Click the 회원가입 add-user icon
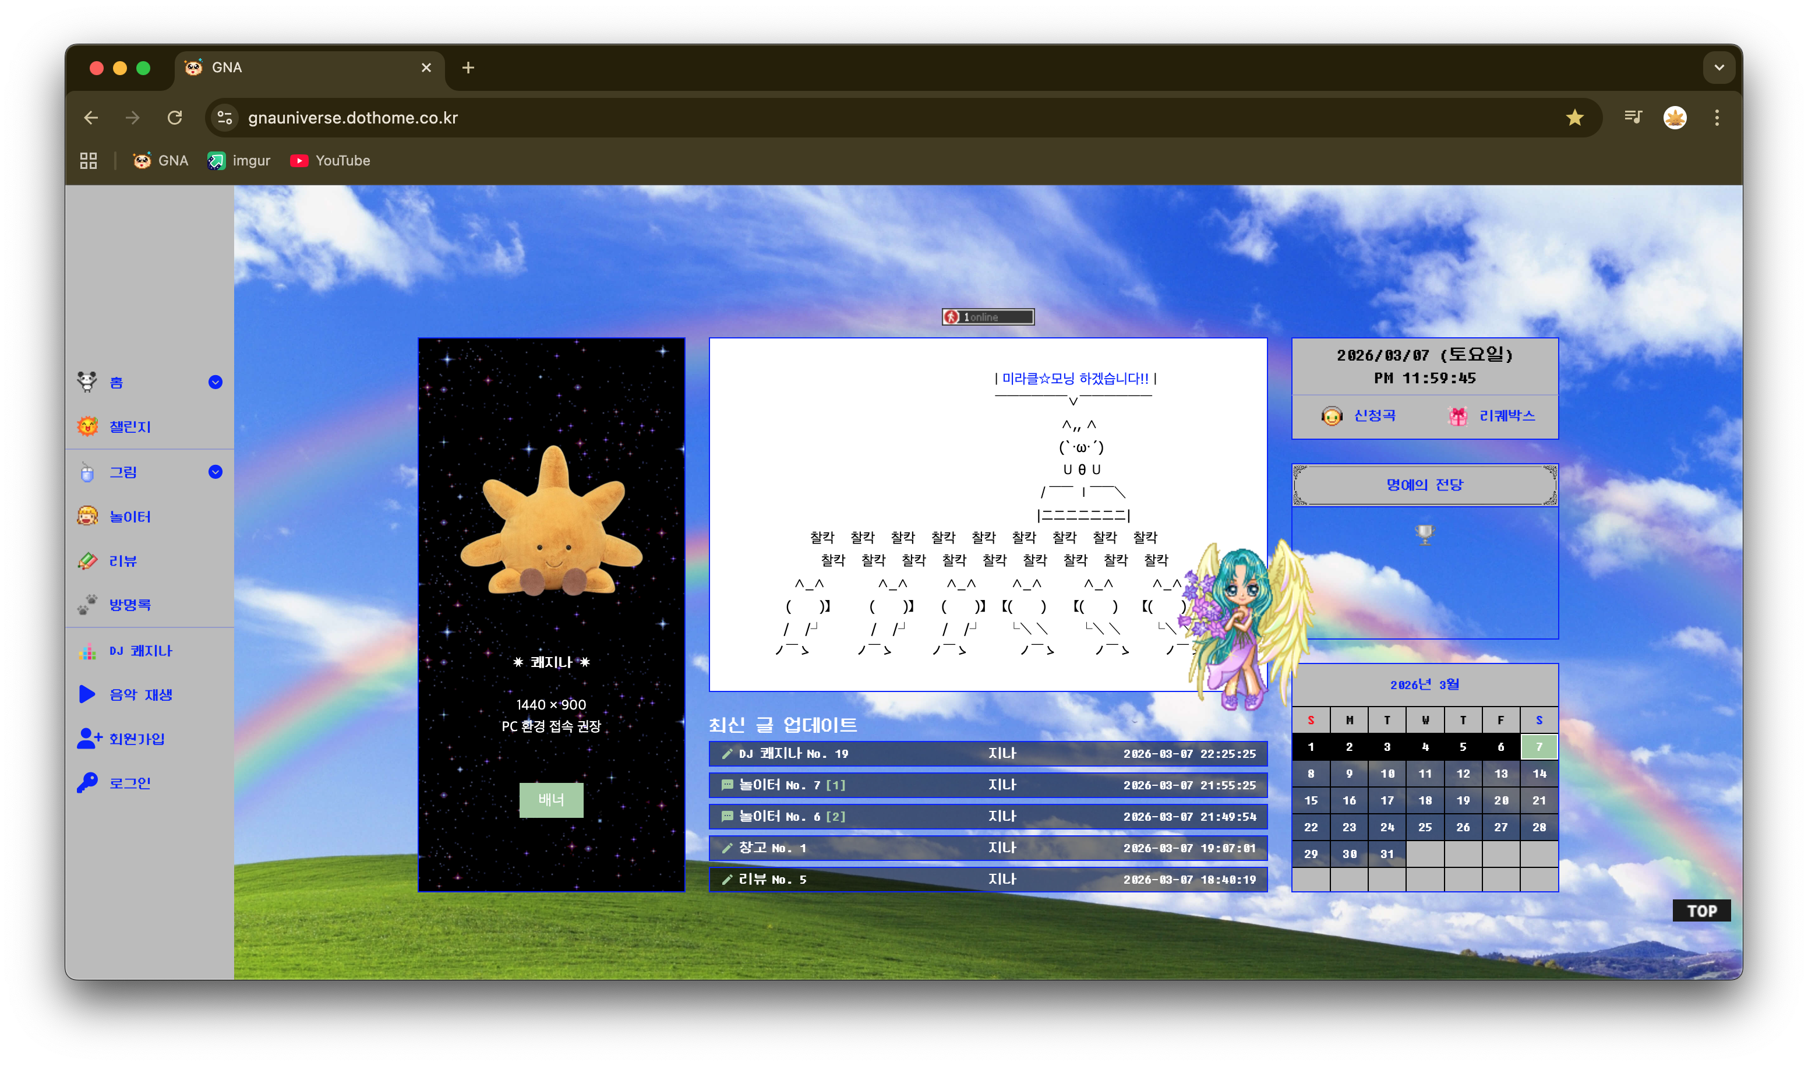 pyautogui.click(x=89, y=739)
